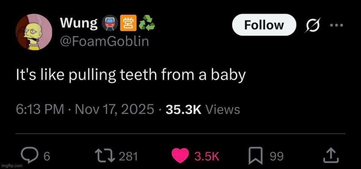The image size is (361, 169).
Task: Click the 281 repost count
Action: [x=129, y=156]
